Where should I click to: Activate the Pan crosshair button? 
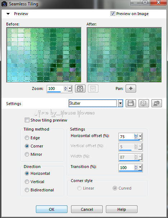click(131, 88)
